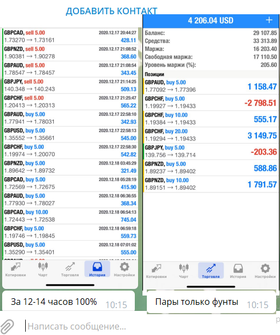Screen dimensions: 280x335
Task: Open Котировки icon in right screenshot
Action: tap(156, 271)
